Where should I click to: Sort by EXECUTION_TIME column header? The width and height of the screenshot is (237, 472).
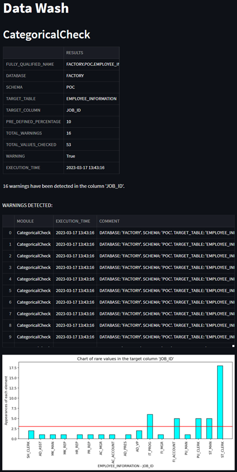75,221
